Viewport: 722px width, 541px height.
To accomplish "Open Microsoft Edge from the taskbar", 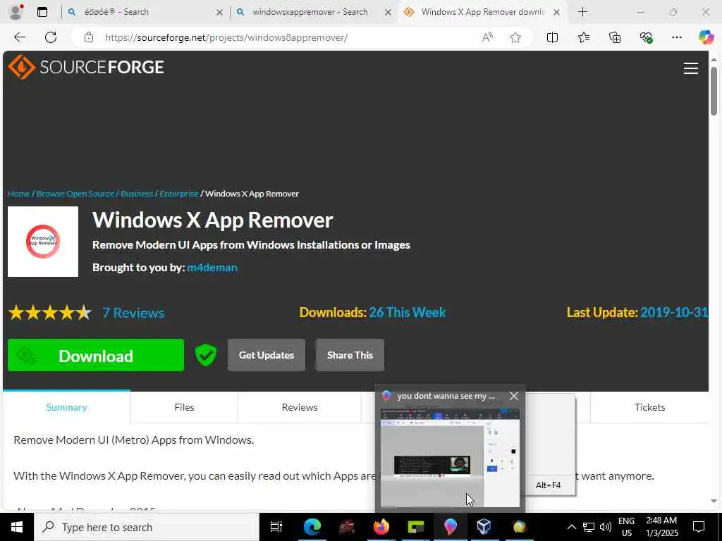I will [x=312, y=527].
